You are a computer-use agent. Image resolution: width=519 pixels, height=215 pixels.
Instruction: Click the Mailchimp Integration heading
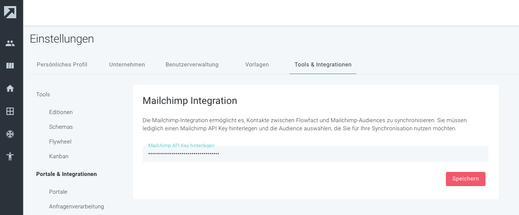point(189,101)
